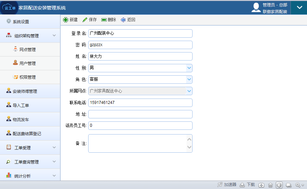Click the 管理员 - 总部 text
Image resolution: width=307 pixels, height=189 pixels.
275,5
